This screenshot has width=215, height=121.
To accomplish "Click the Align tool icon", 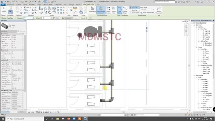I will click(41, 8).
